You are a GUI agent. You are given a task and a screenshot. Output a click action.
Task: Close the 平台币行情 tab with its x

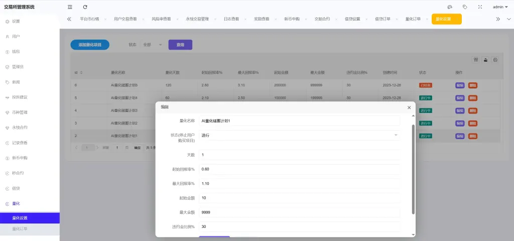(x=105, y=19)
